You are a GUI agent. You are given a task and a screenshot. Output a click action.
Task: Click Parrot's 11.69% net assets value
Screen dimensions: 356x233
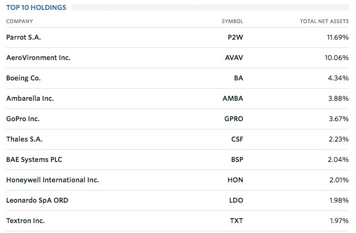point(338,37)
